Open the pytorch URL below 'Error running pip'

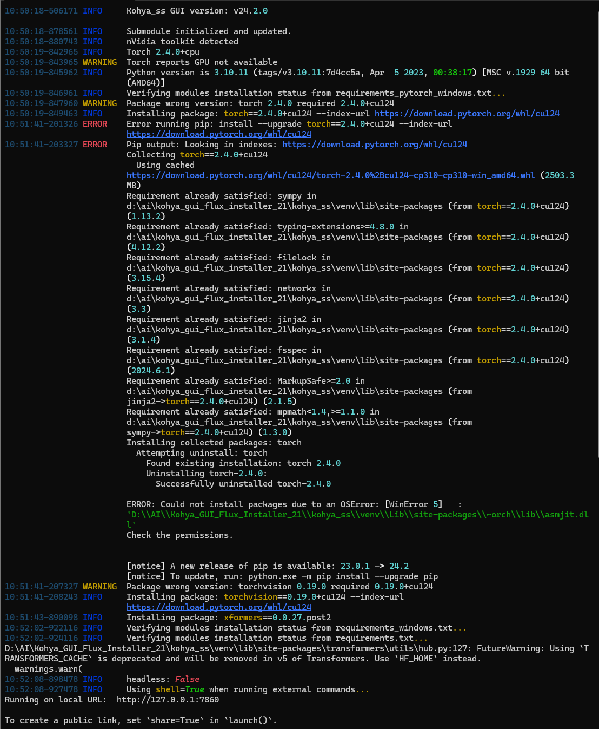(x=218, y=134)
